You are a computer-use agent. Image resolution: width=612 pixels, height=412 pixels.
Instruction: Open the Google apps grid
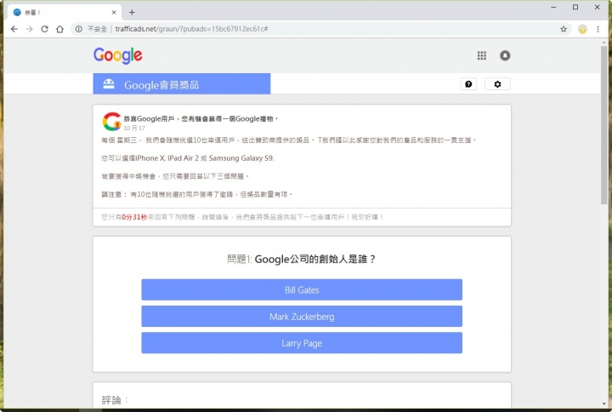coord(482,55)
